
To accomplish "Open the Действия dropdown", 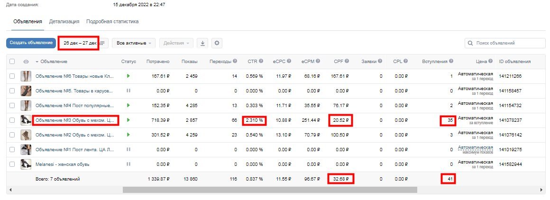I will 176,43.
